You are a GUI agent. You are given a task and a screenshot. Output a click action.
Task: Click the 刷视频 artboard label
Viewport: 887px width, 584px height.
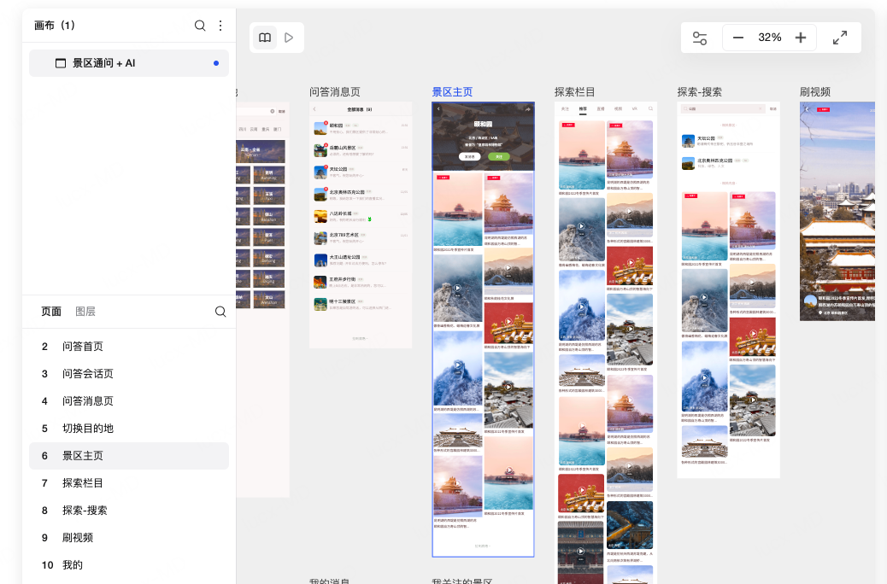[x=815, y=92]
